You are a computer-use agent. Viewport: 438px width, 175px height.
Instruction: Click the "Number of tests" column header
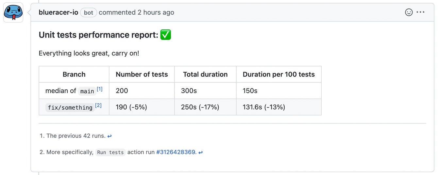click(x=142, y=74)
